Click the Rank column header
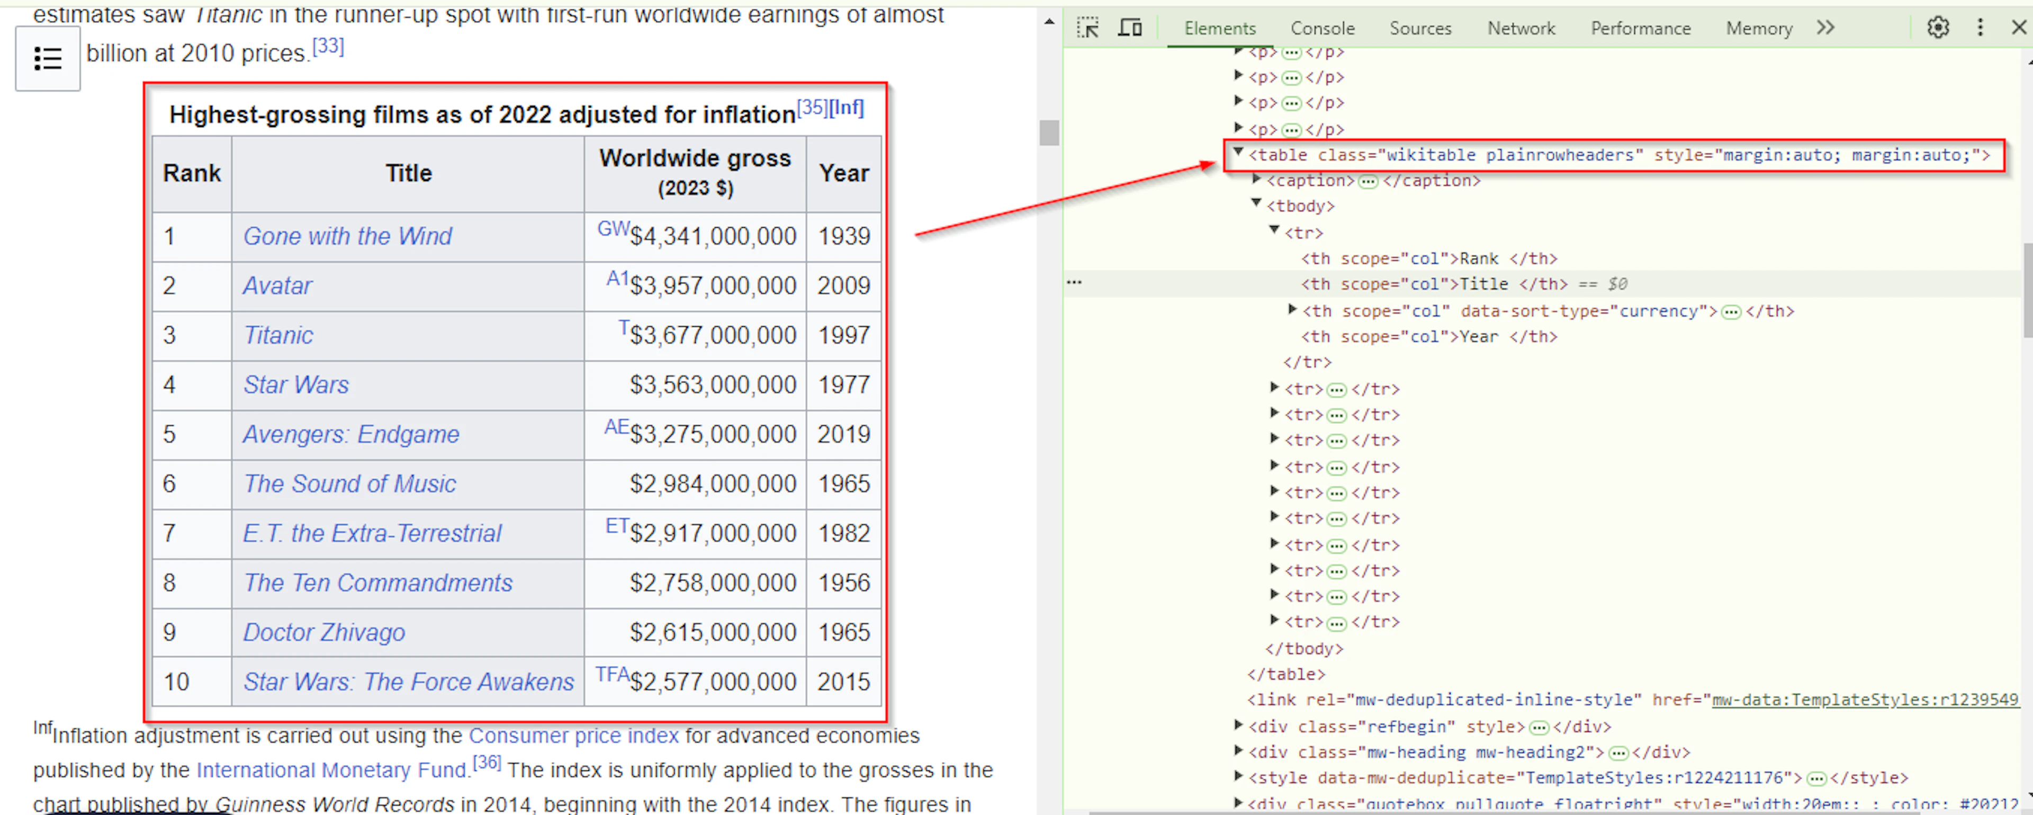2033x815 pixels. pos(192,173)
